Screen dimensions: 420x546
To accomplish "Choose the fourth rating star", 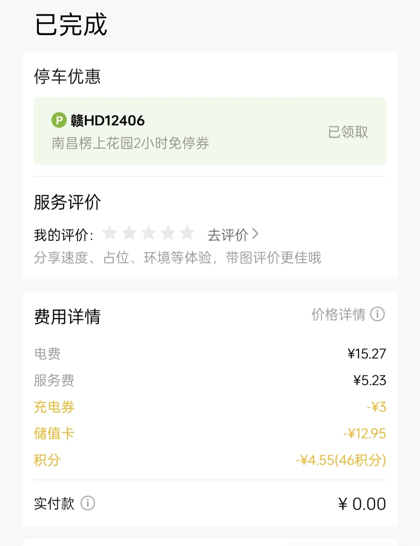I will 168,233.
